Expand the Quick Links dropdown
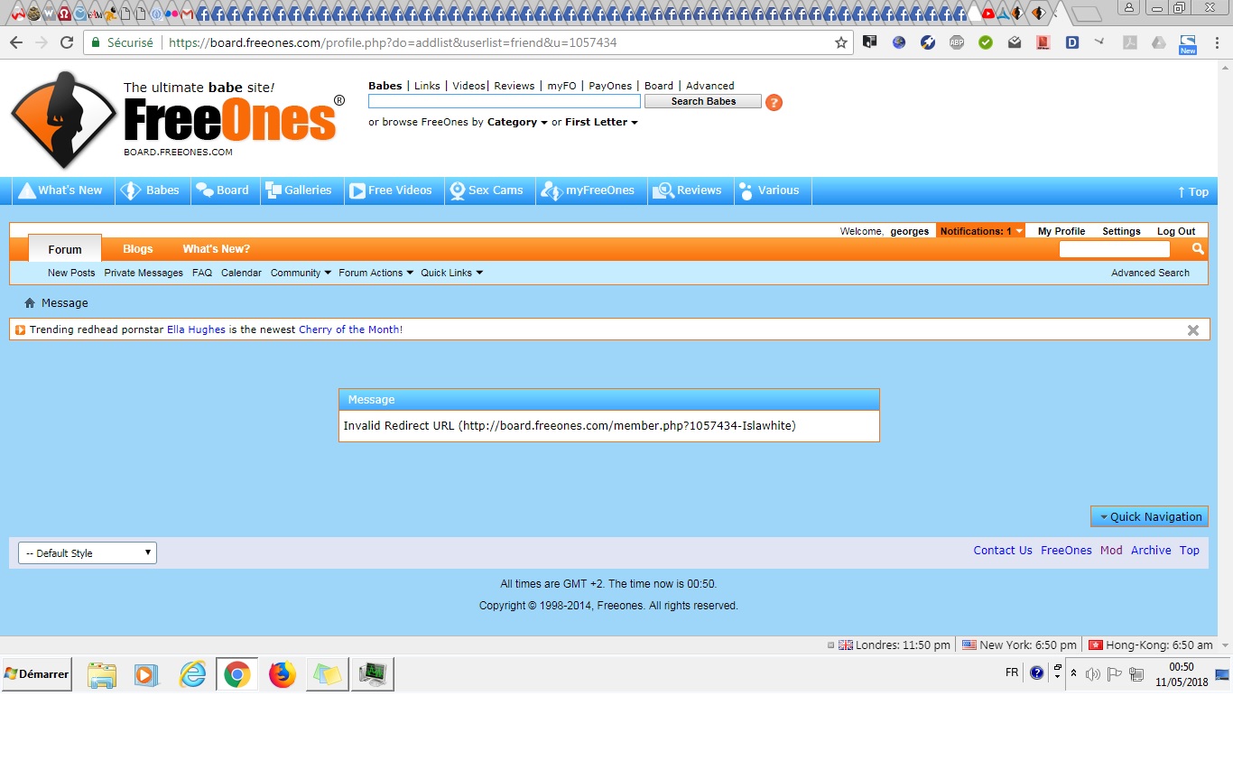 [451, 273]
